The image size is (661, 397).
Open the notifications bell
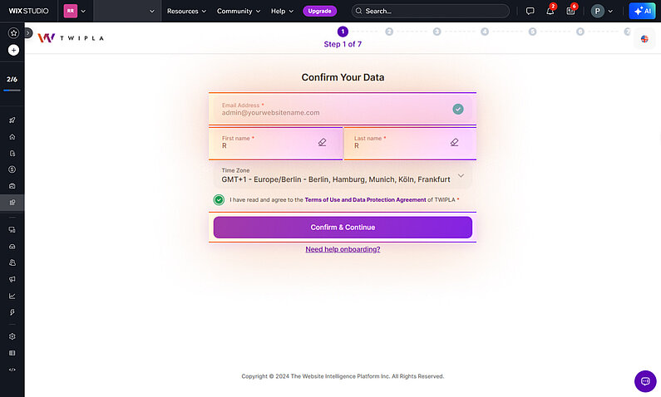point(550,12)
